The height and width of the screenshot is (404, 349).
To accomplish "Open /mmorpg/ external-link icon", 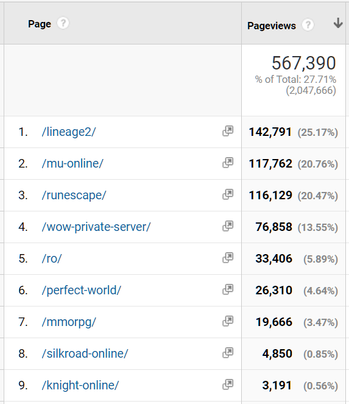I will pos(228,321).
